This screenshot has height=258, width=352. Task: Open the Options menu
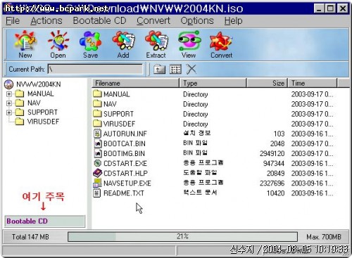point(197,21)
